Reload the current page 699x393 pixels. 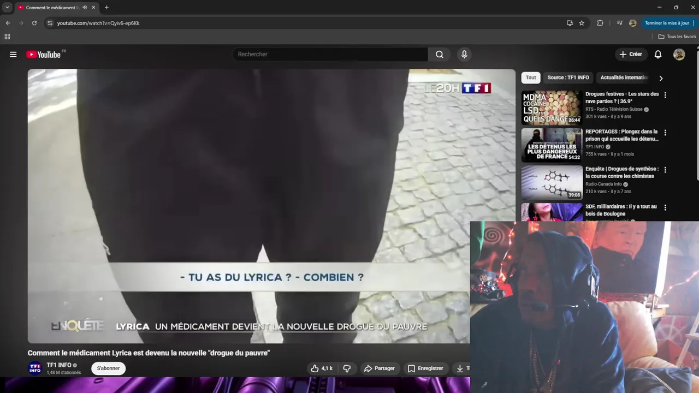pos(34,23)
